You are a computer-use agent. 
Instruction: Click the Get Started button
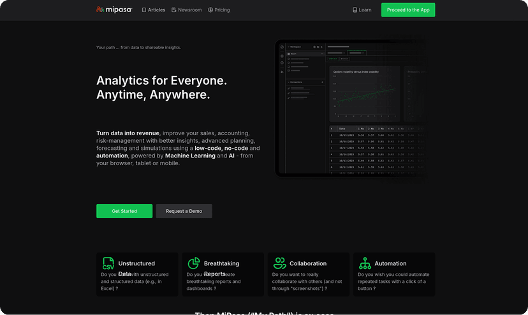pos(124,211)
